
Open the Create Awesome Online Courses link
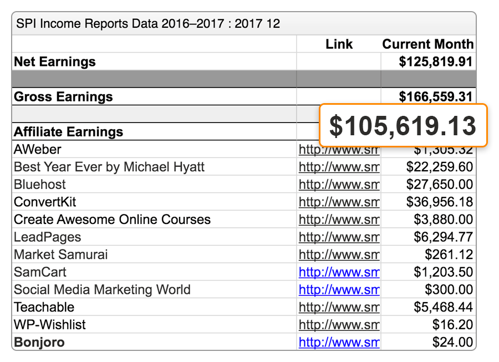point(339,219)
